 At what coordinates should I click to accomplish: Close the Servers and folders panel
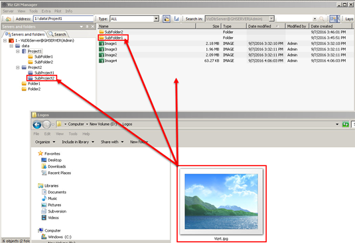coord(93,26)
